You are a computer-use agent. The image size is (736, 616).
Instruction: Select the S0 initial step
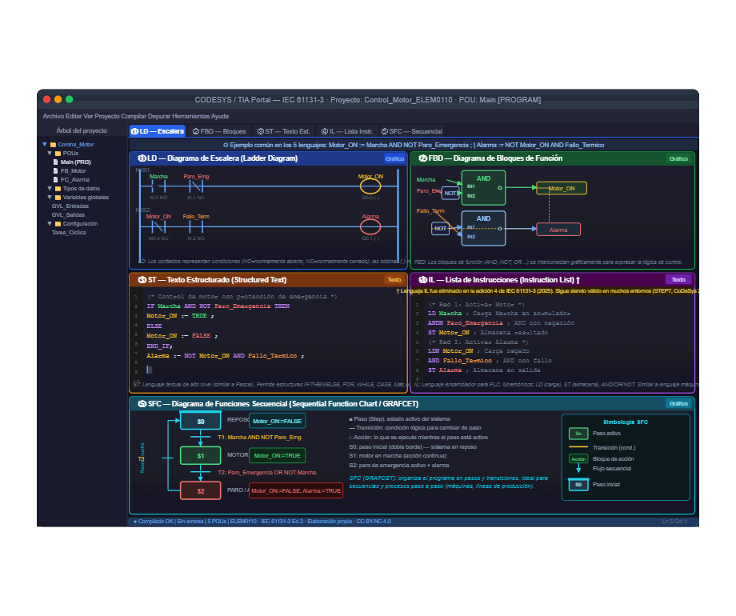coord(201,421)
